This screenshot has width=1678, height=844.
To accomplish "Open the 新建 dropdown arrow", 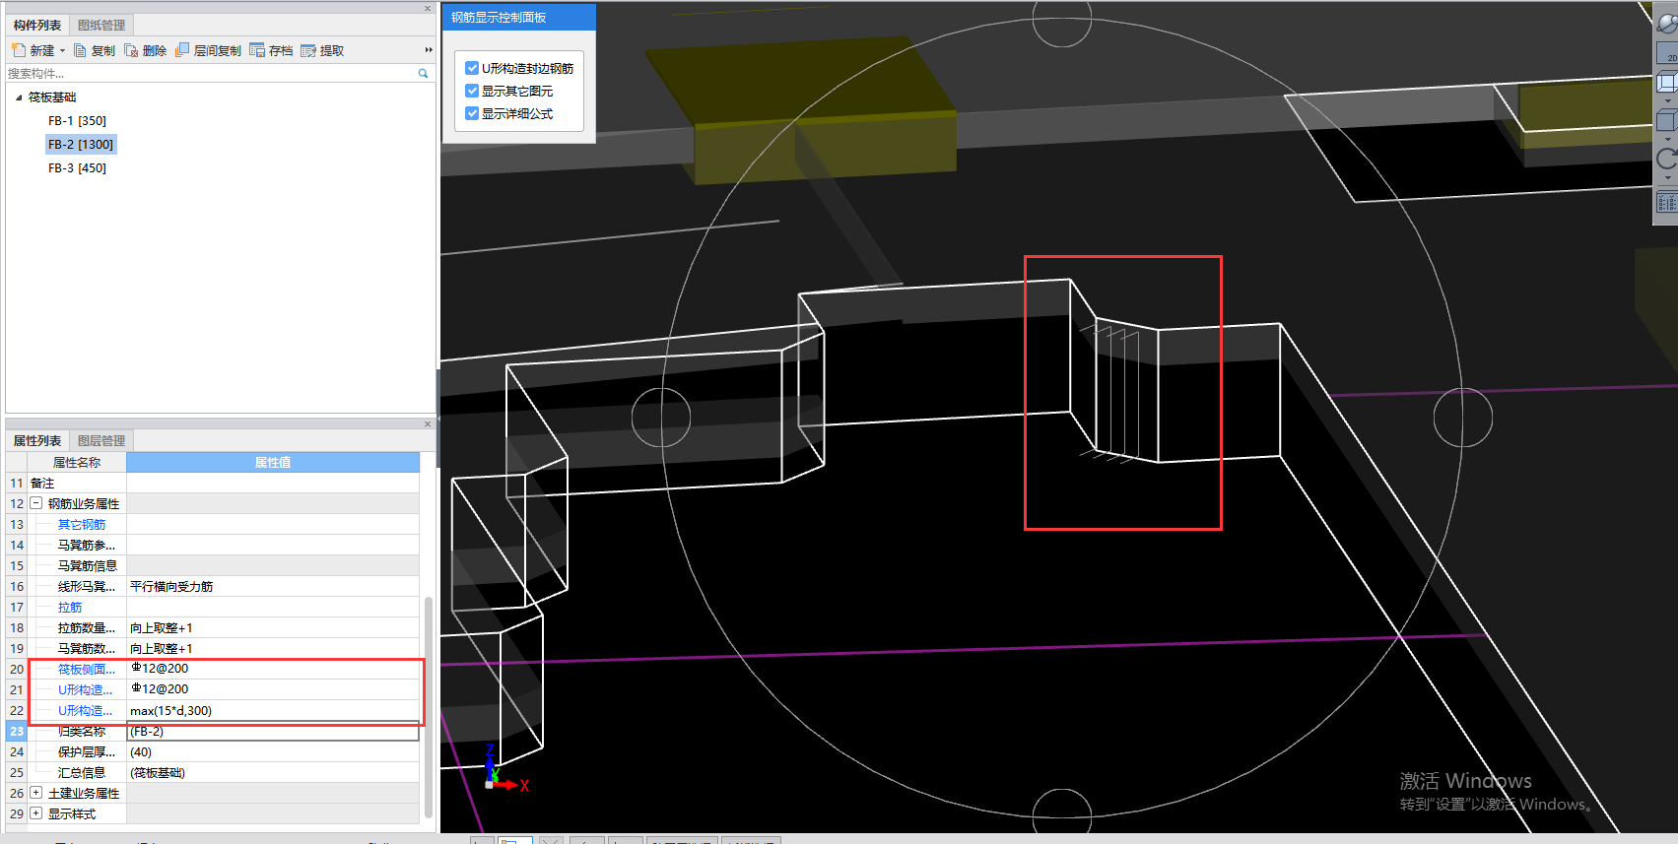I will pyautogui.click(x=62, y=50).
